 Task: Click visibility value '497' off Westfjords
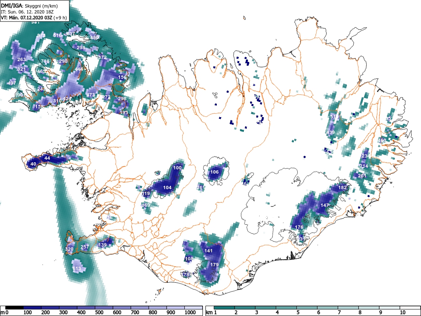pos(12,83)
